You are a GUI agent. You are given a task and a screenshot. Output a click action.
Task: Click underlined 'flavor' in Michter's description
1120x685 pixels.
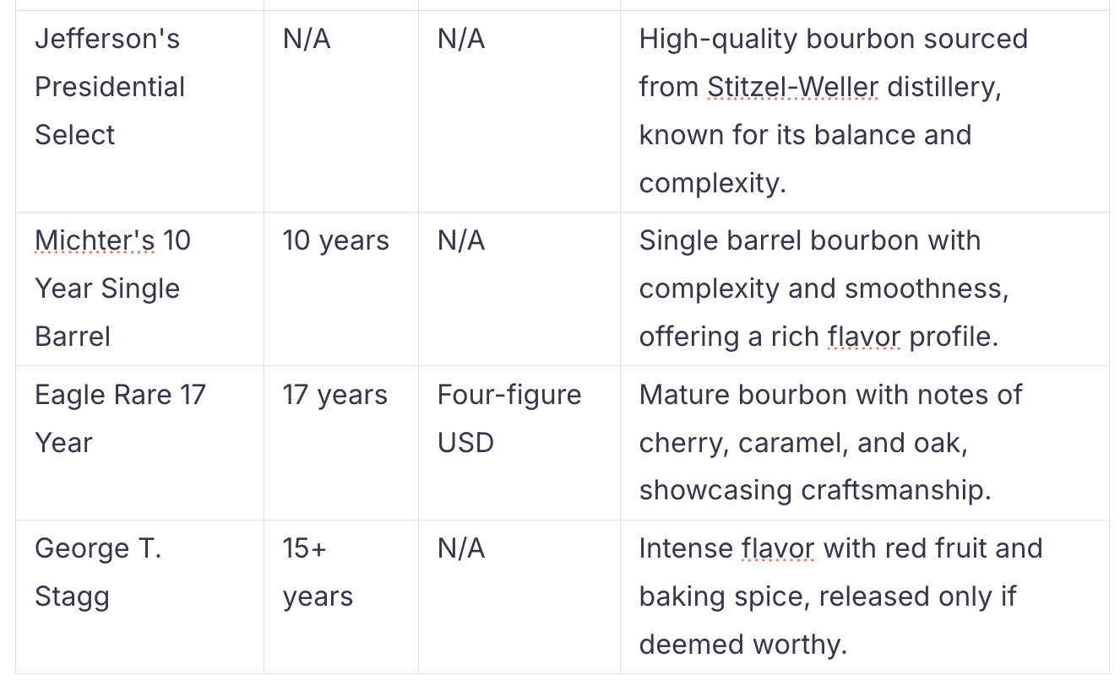[863, 337]
